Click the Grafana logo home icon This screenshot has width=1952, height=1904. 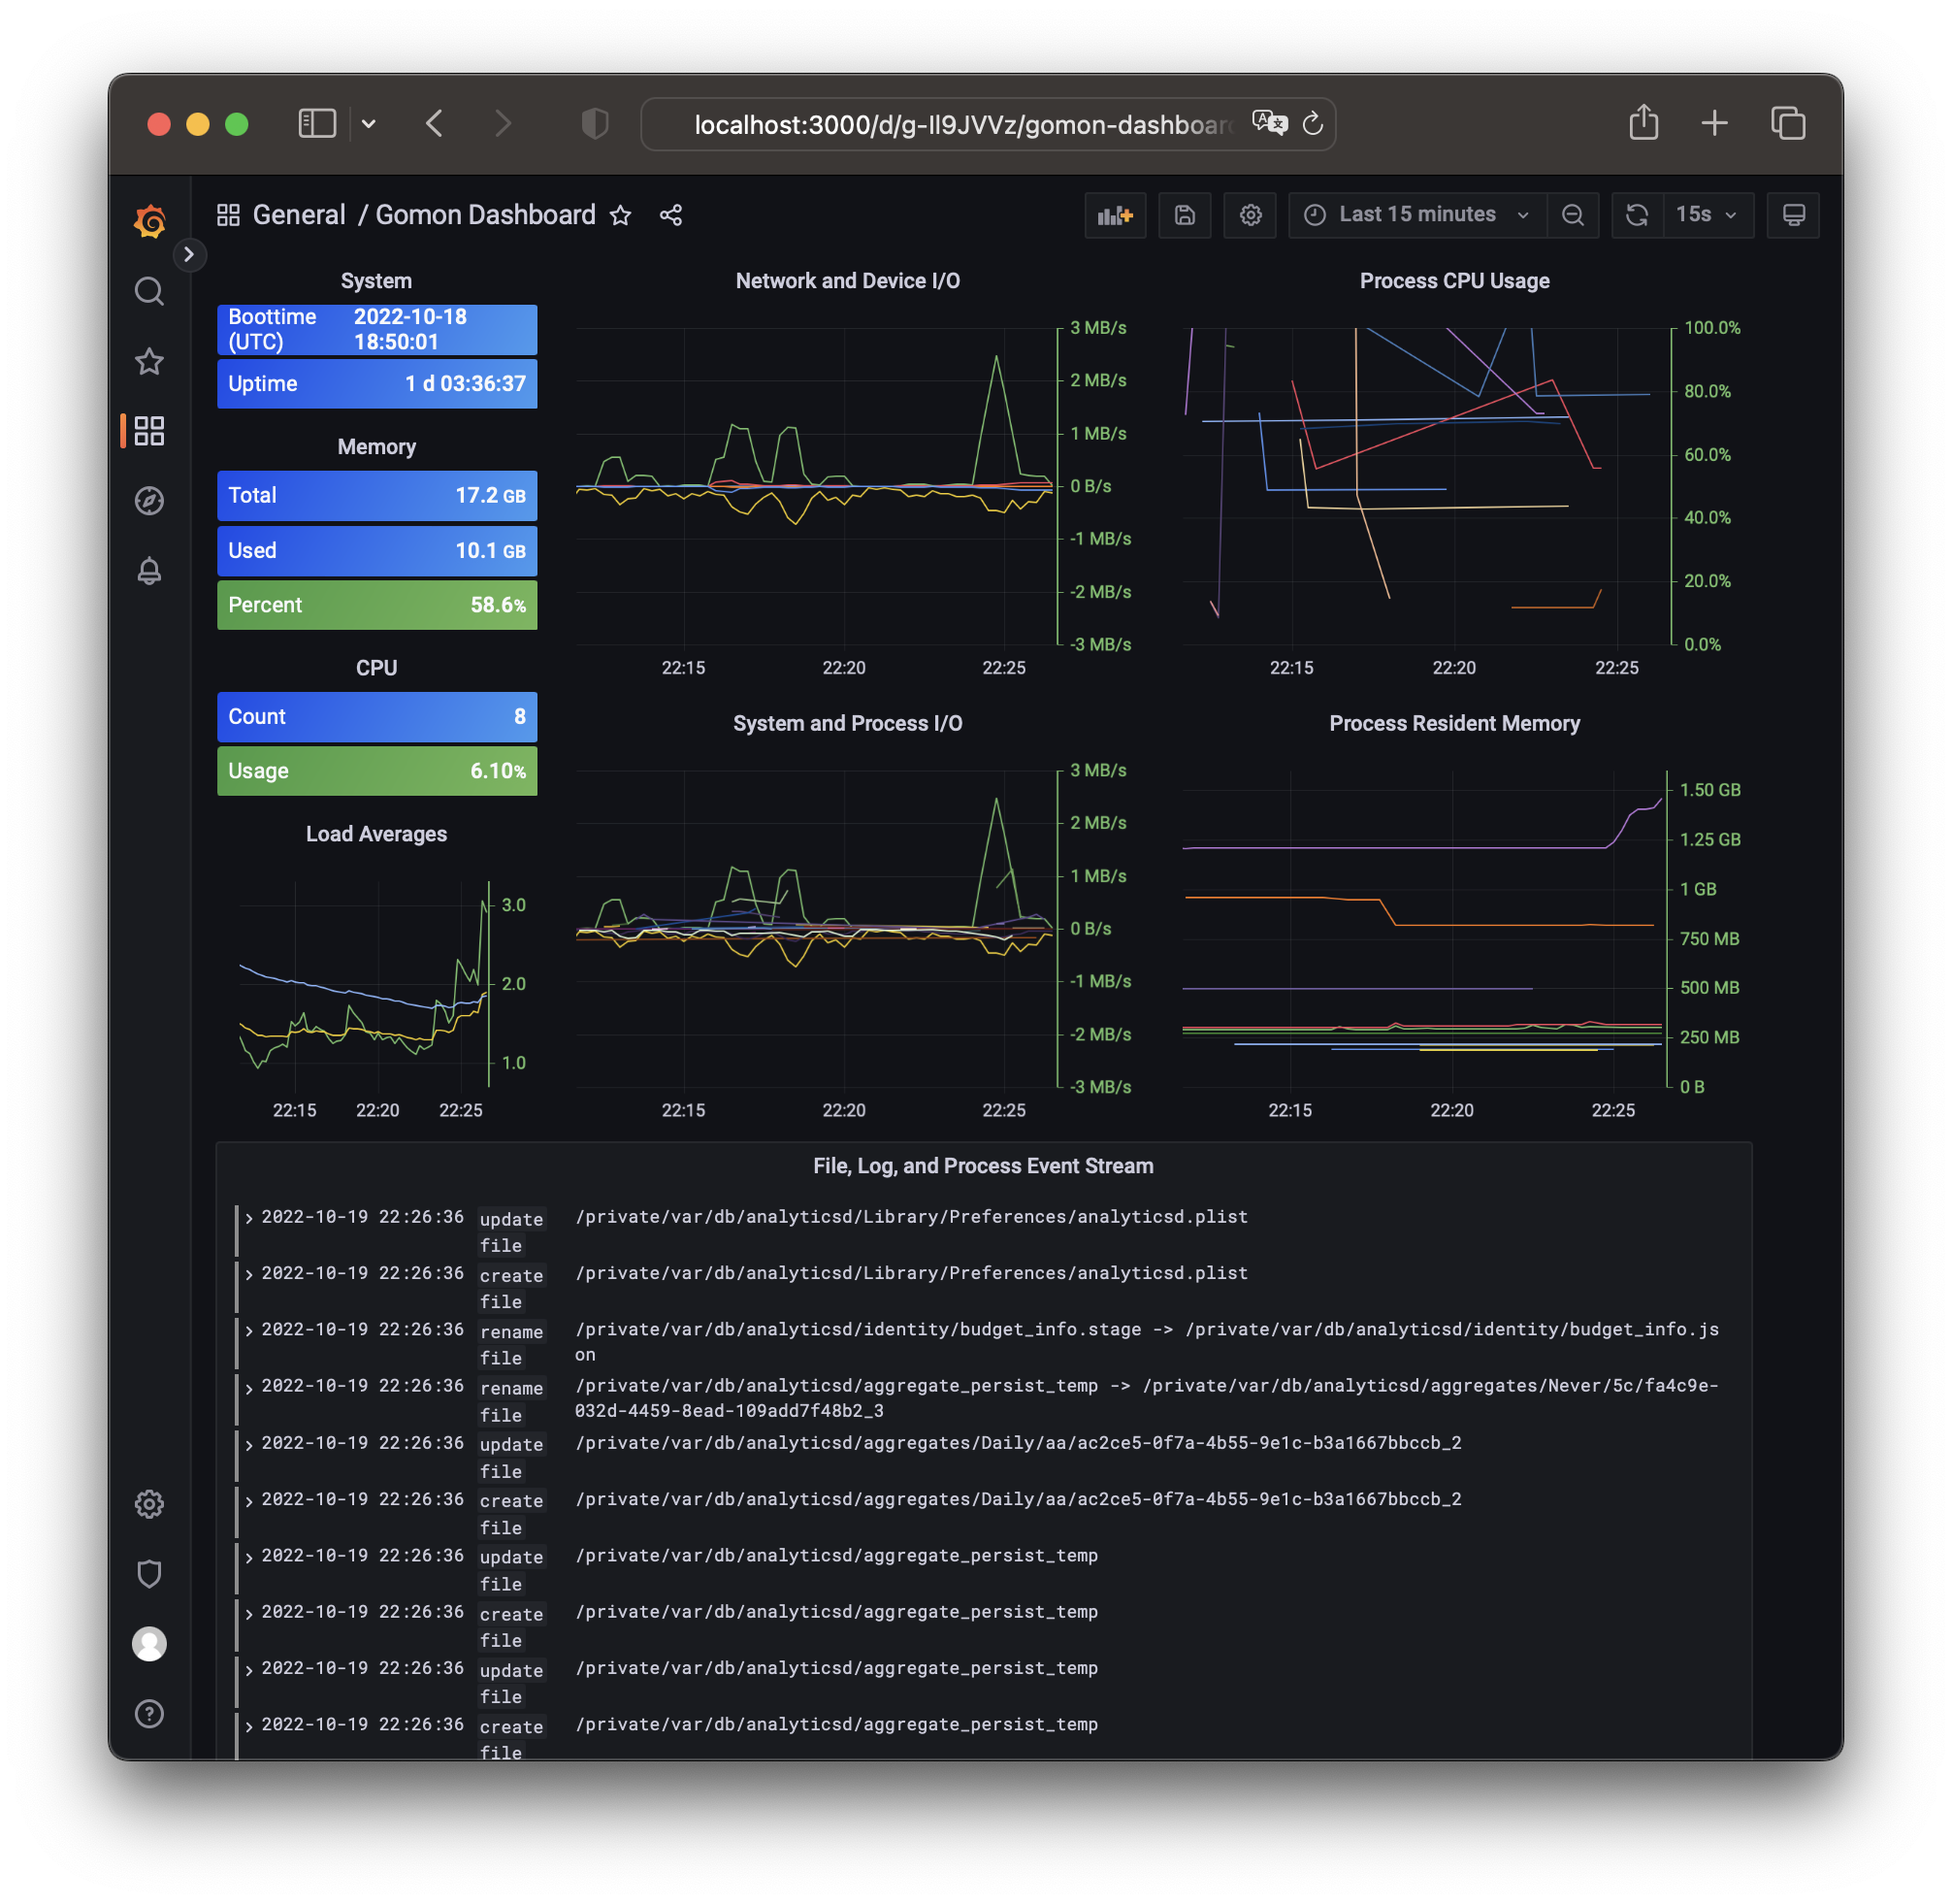150,221
